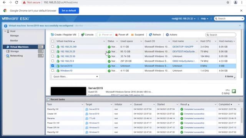Reload the page with the refresh icon
The height and width of the screenshot is (138, 246).
coord(17,2)
